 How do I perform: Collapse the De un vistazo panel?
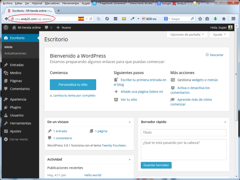(x=130, y=122)
